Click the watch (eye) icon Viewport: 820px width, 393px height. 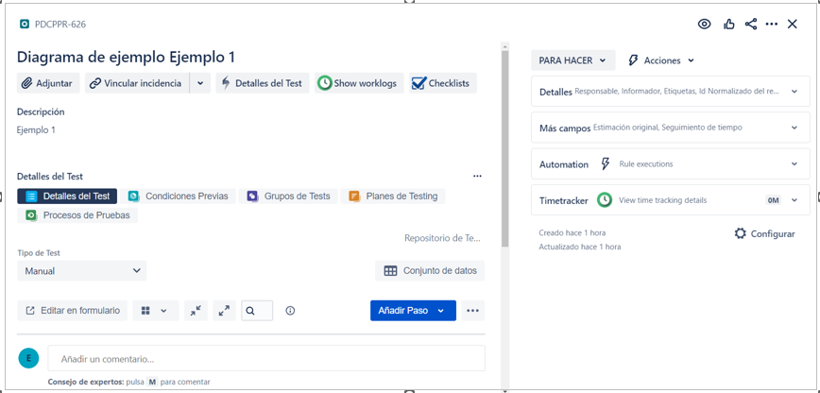pyautogui.click(x=704, y=25)
